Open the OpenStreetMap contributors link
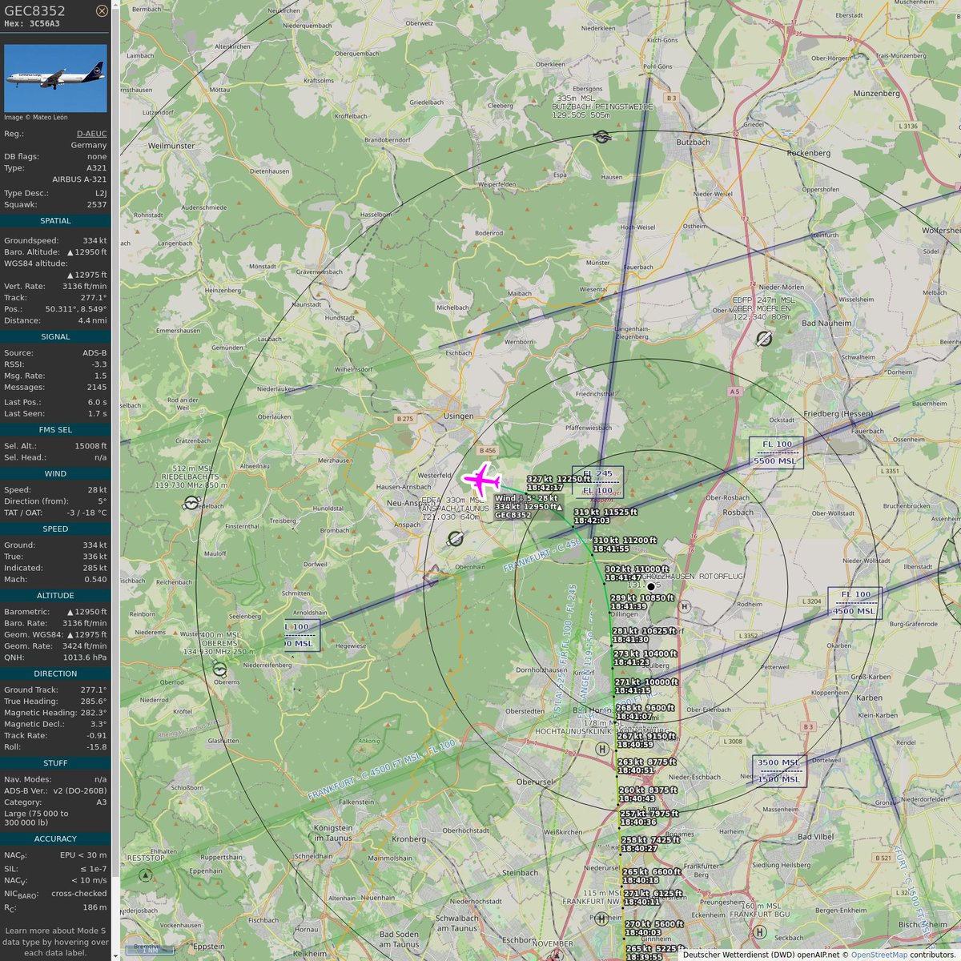The width and height of the screenshot is (961, 961). coord(880,955)
